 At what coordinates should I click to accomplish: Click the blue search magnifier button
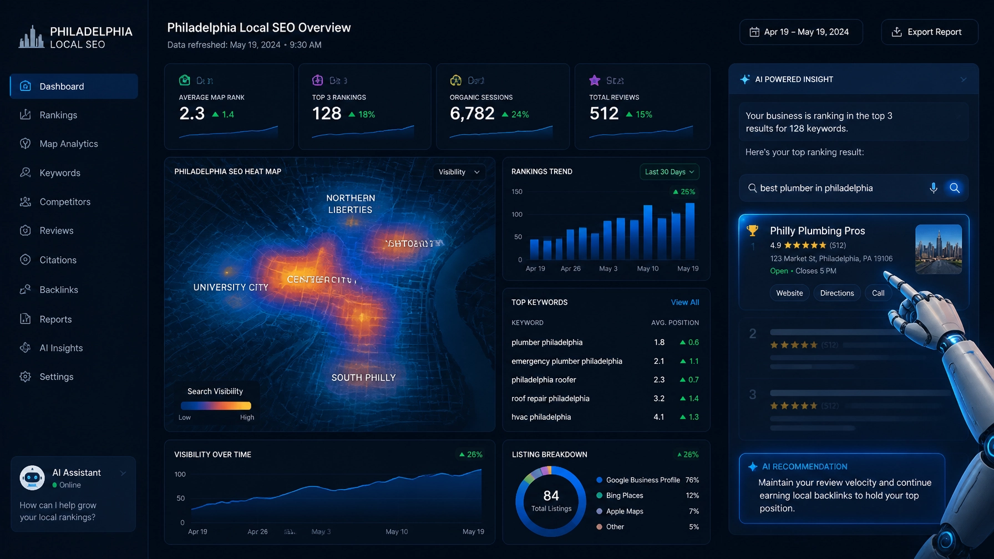tap(955, 188)
